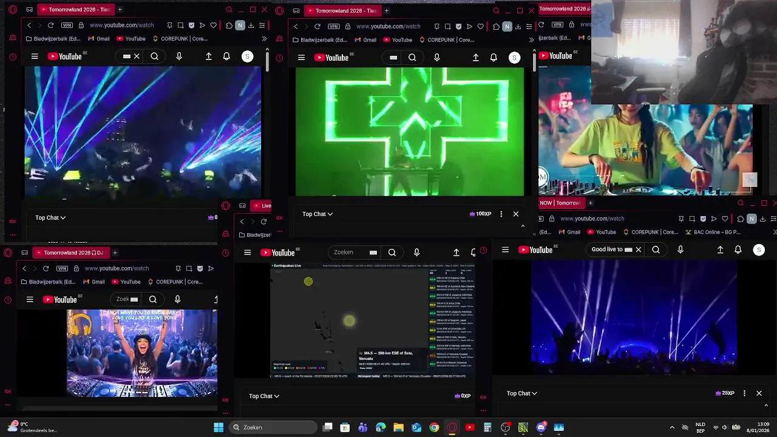Open downloads icon in top-left browser toolbar
Viewport: 777px width, 437px height.
[x=251, y=25]
